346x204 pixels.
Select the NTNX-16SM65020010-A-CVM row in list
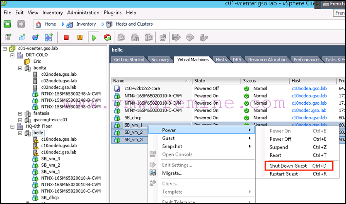point(228,96)
